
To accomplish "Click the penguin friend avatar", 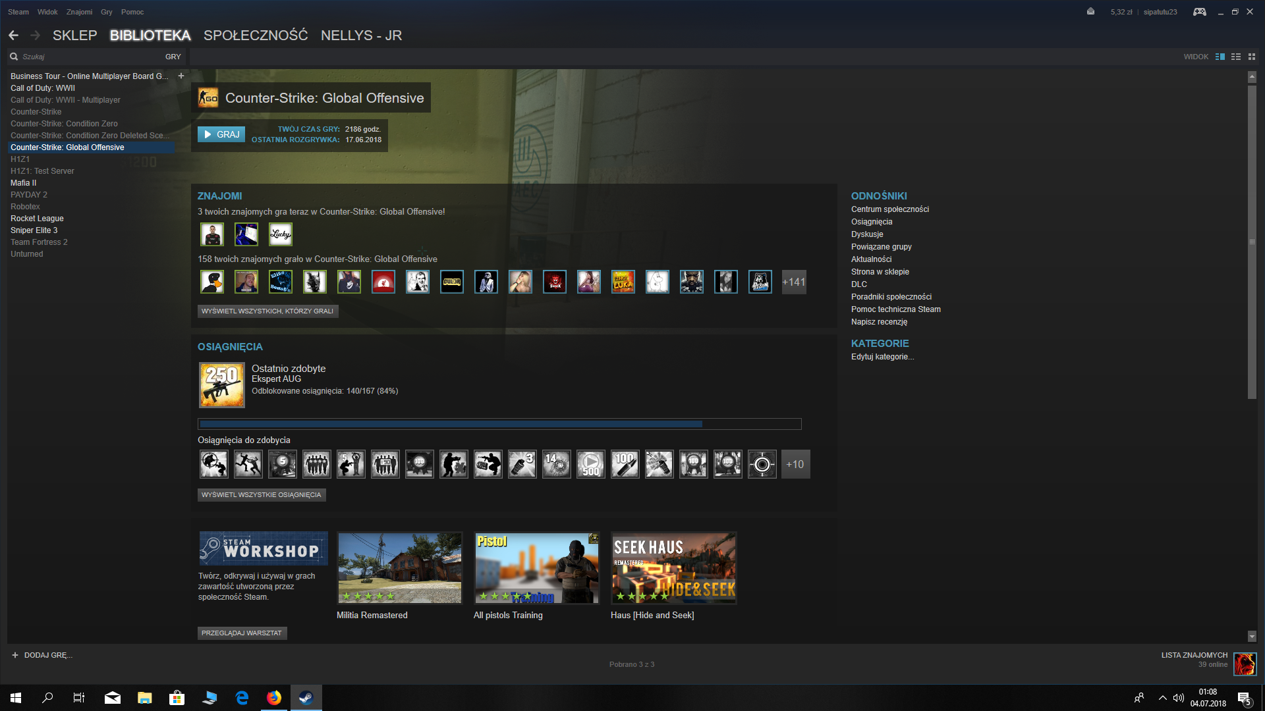I will tap(212, 282).
